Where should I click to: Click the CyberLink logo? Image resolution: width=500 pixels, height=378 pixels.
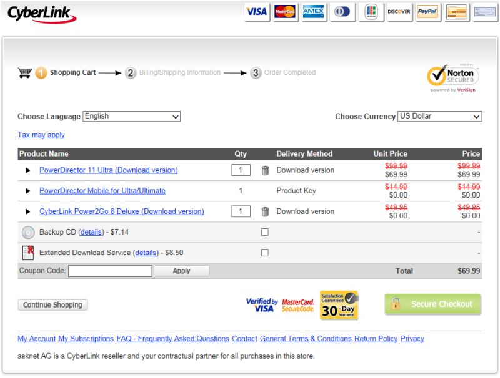[x=42, y=14]
